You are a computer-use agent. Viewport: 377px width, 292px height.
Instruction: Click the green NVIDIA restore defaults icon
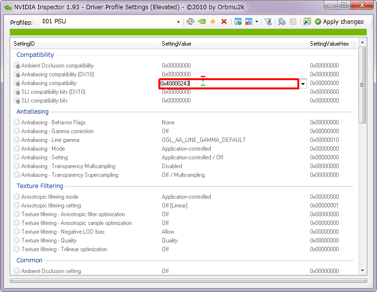(x=202, y=22)
